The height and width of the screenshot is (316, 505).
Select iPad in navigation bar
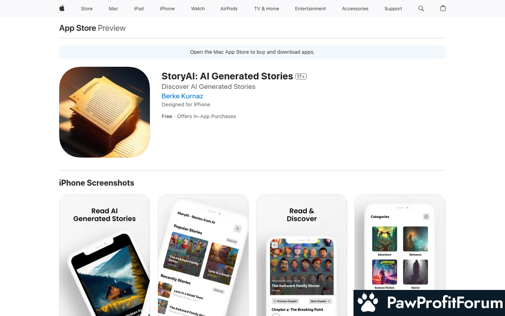pyautogui.click(x=139, y=9)
